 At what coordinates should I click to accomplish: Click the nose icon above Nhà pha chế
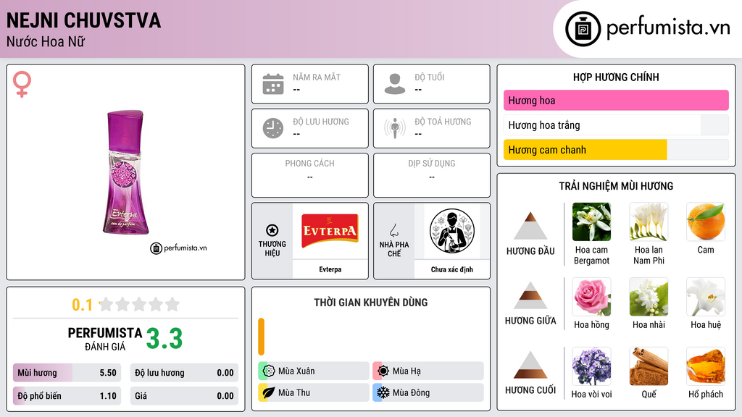point(393,230)
